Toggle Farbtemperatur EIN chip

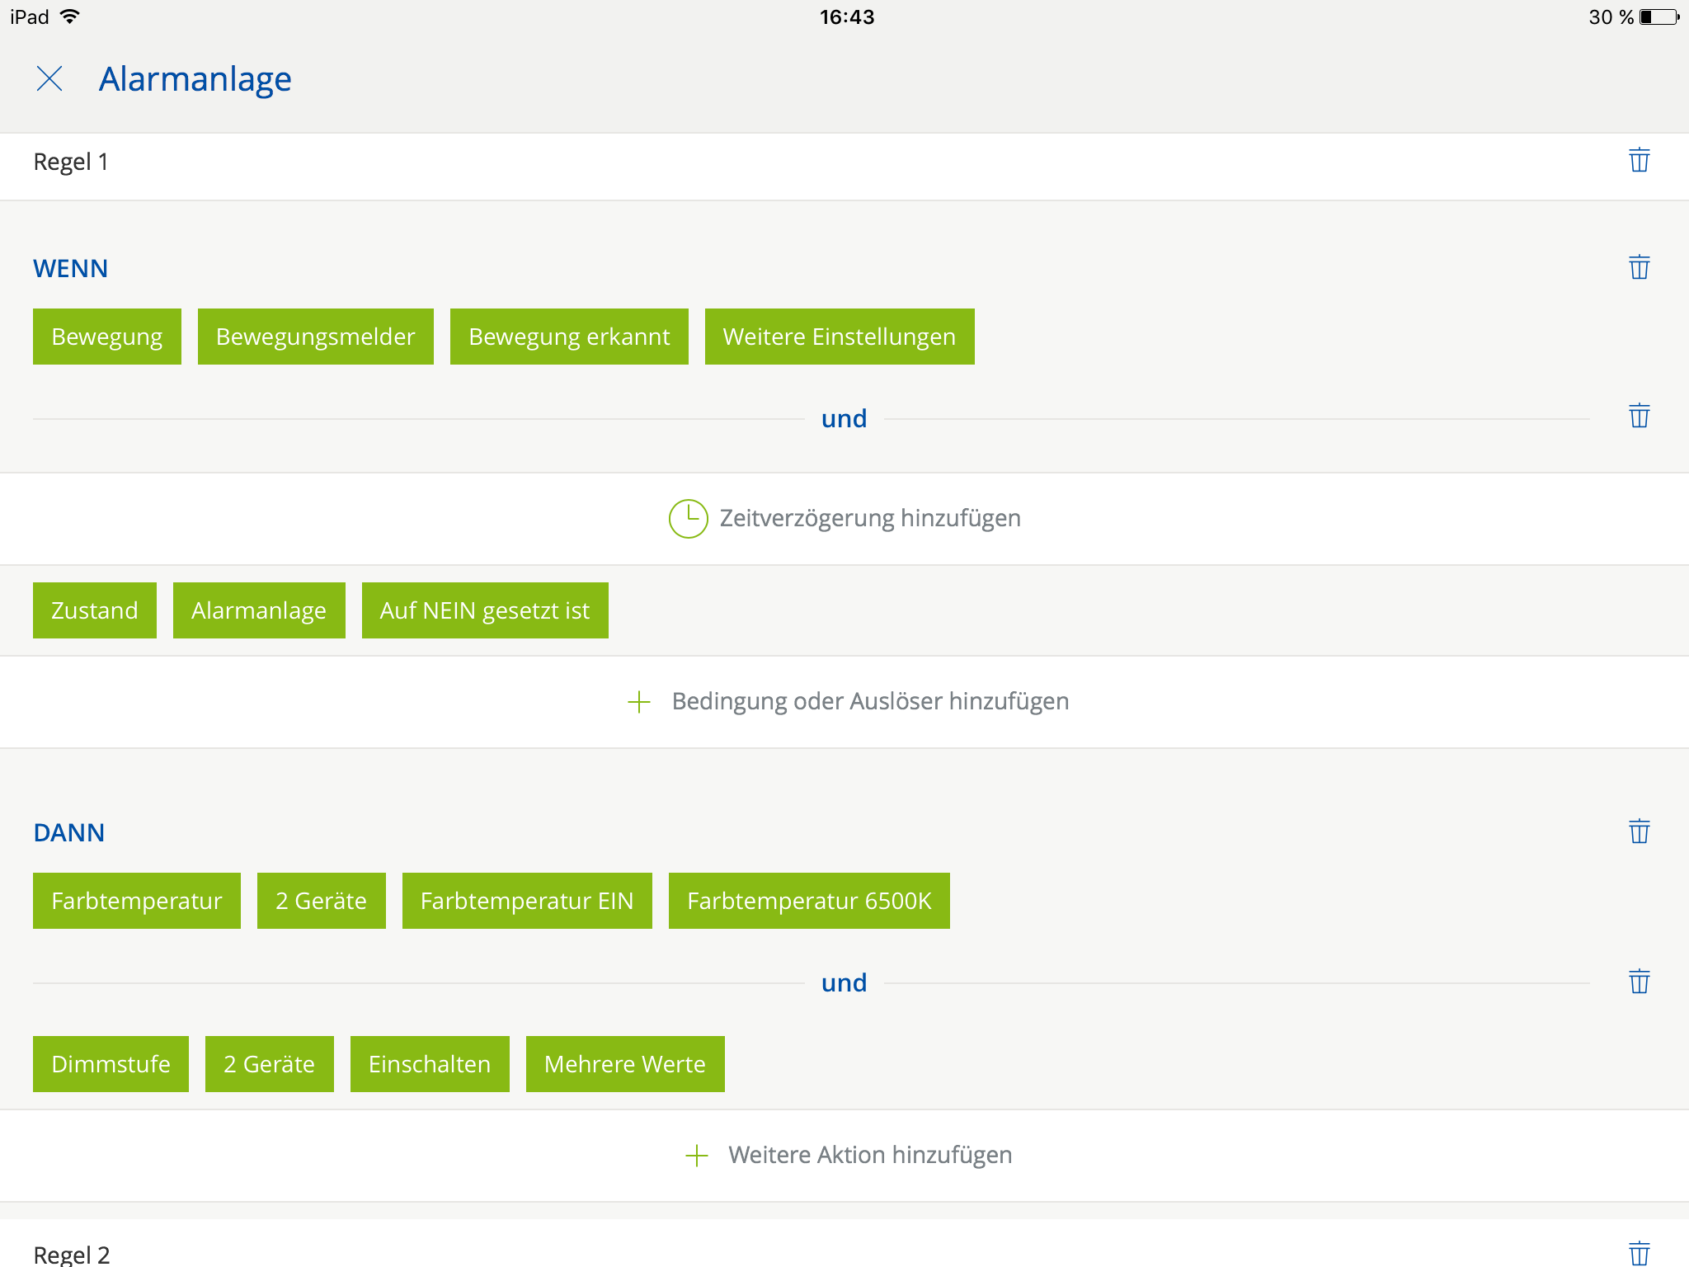pyautogui.click(x=527, y=901)
